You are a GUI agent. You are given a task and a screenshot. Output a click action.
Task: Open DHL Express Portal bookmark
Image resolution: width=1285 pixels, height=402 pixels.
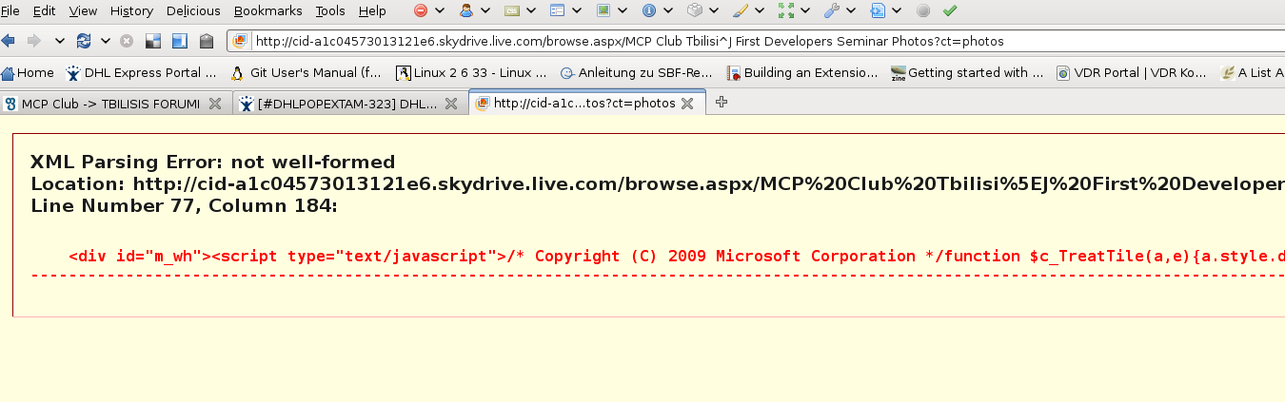point(141,72)
